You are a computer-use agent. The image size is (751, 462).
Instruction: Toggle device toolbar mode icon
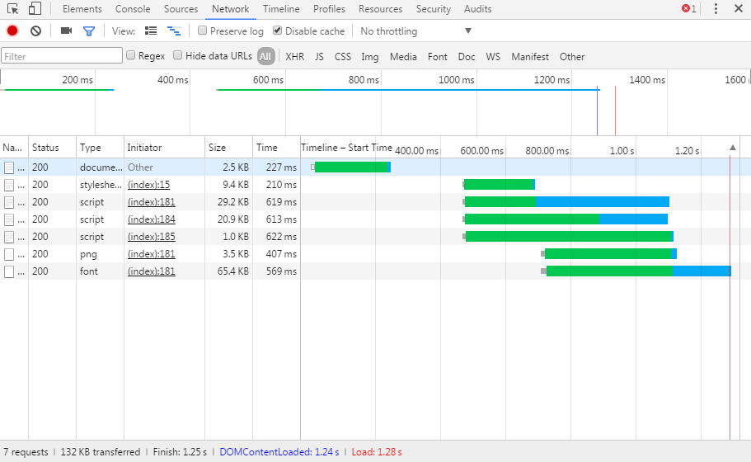tap(35, 8)
